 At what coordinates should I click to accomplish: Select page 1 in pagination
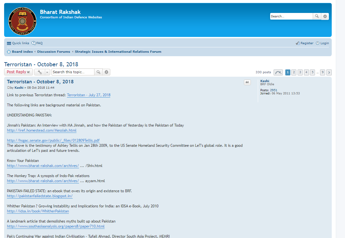click(287, 72)
